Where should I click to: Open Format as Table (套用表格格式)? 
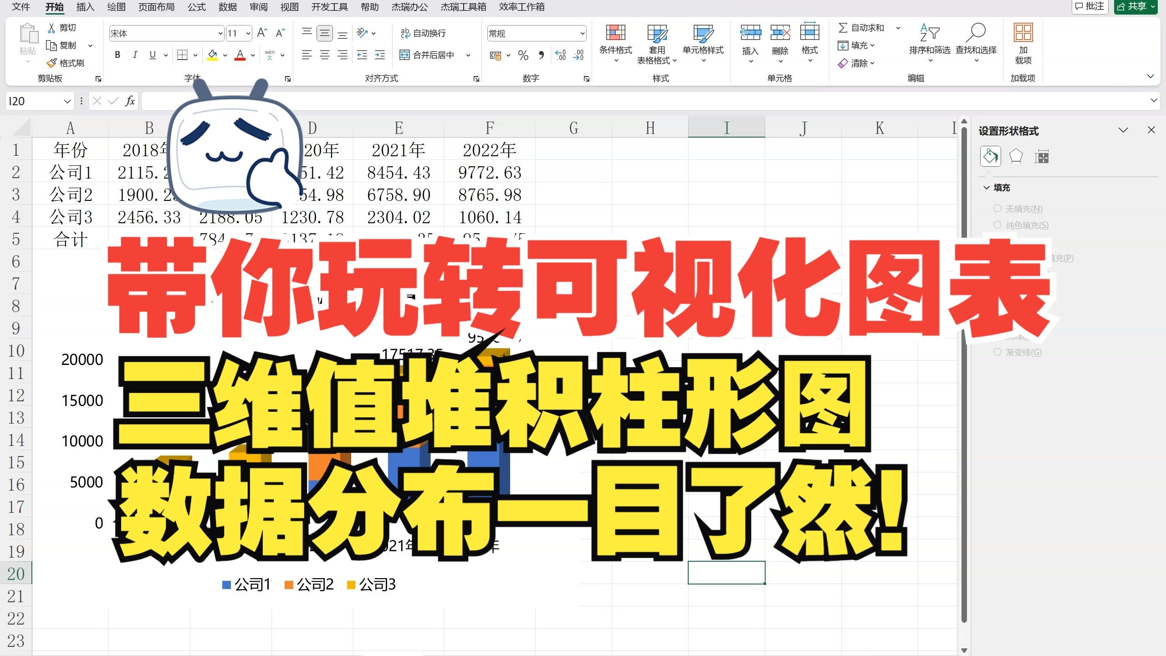click(657, 44)
